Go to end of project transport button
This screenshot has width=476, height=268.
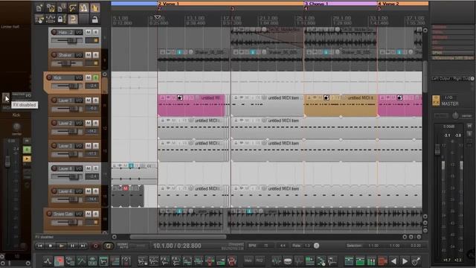point(83,246)
